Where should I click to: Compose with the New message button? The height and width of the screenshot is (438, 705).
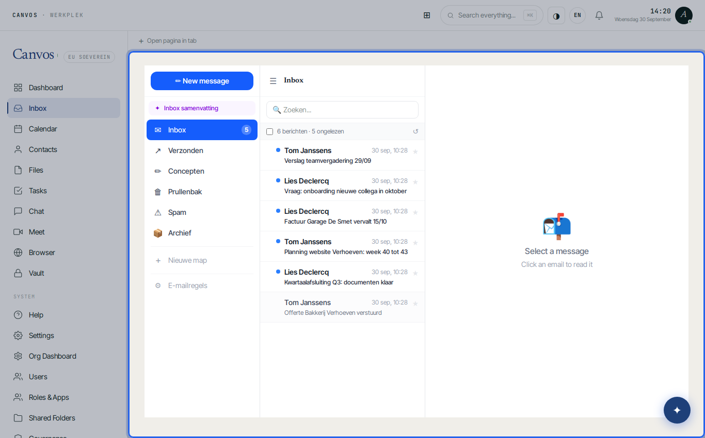[202, 81]
